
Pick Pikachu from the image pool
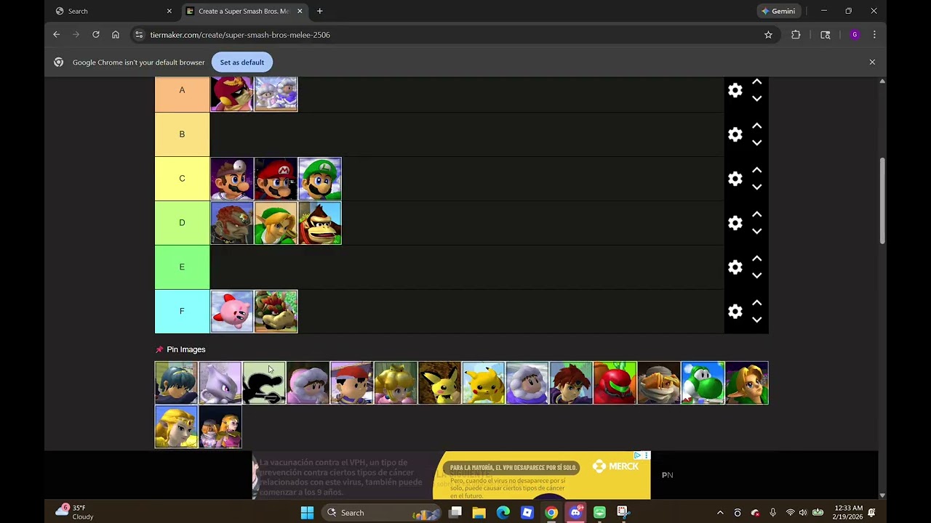(483, 383)
